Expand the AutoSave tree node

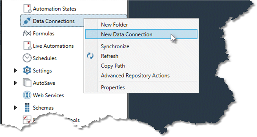point(16,83)
